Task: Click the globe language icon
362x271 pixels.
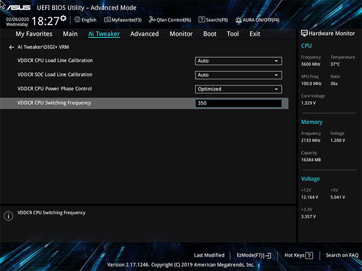Action: pos(77,20)
